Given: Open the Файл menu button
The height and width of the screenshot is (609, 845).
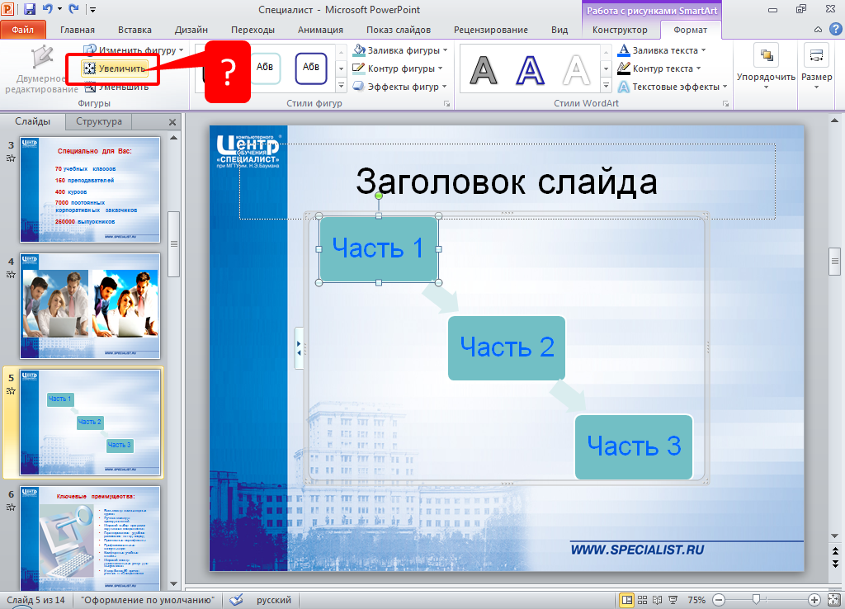Looking at the screenshot, I should [x=23, y=30].
